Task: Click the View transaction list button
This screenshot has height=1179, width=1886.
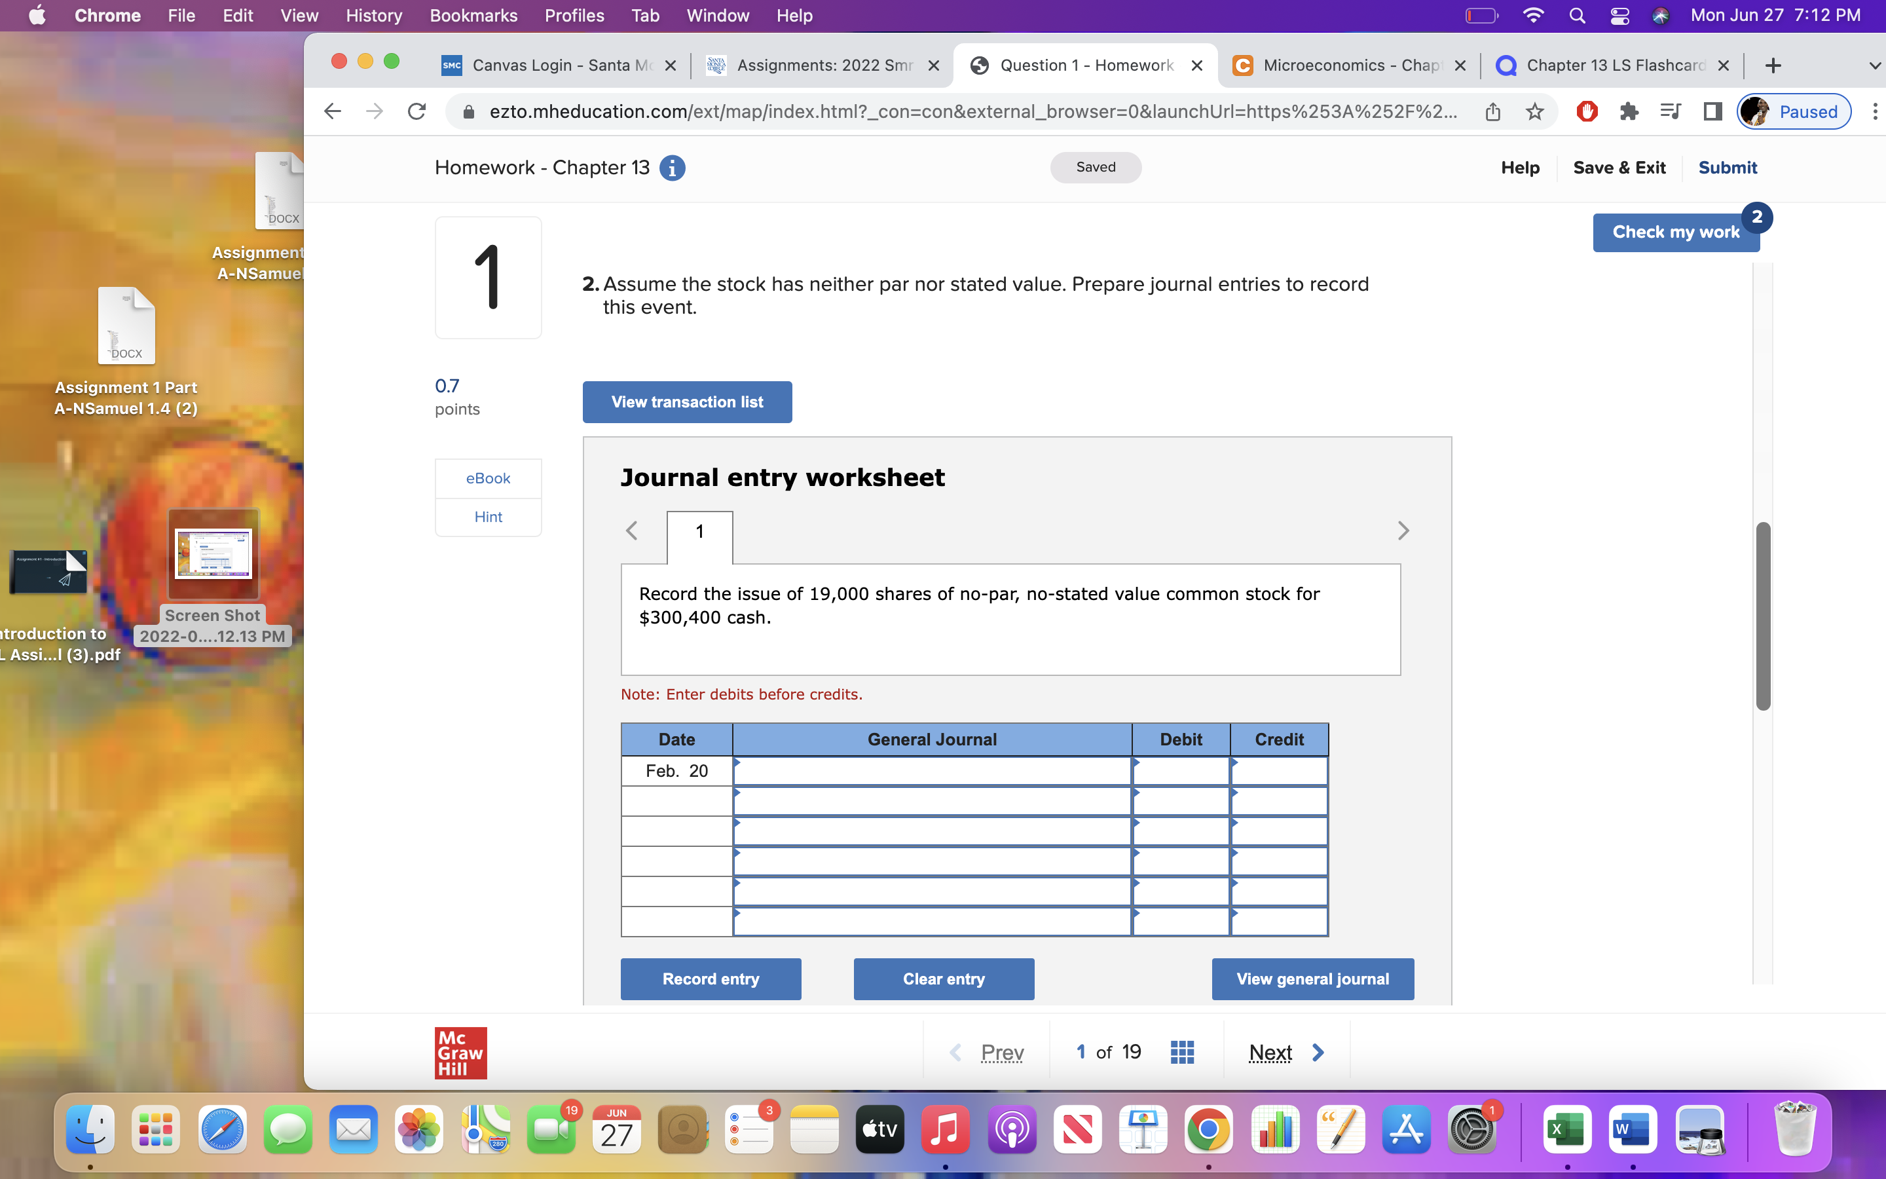Action: coord(686,402)
